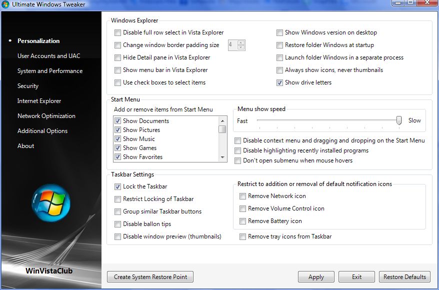Enable Show menu bar in Vista Explorer
This screenshot has width=439, height=290.
point(117,70)
